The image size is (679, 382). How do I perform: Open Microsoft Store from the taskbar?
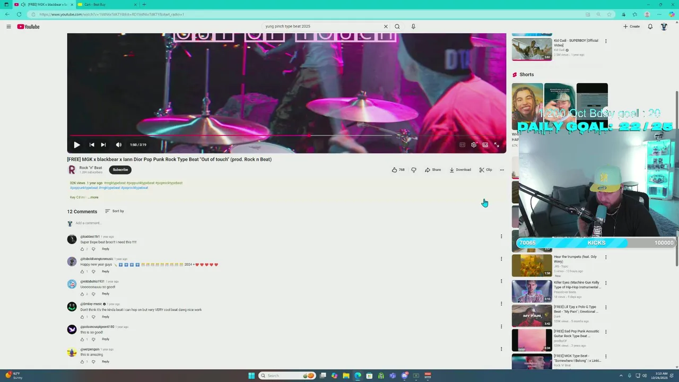(369, 376)
